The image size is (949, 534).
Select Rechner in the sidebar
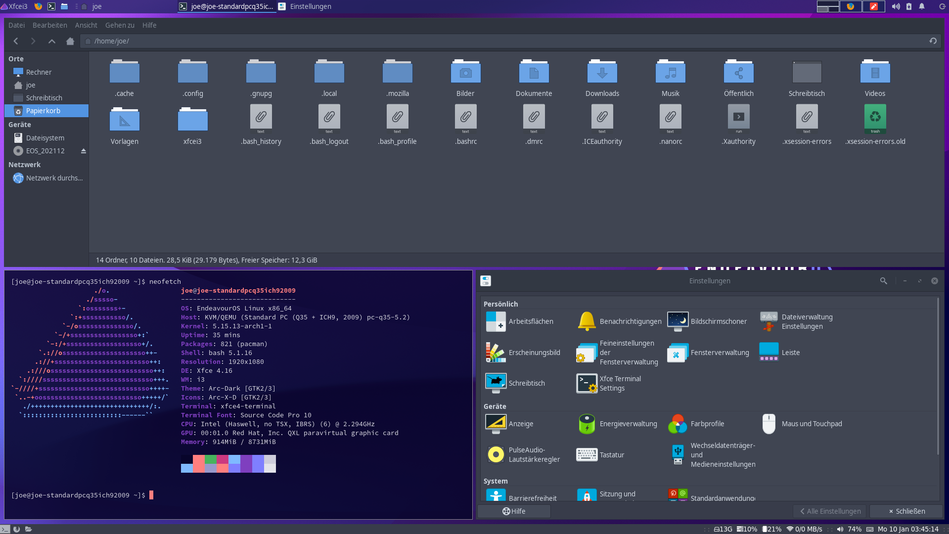[46, 72]
